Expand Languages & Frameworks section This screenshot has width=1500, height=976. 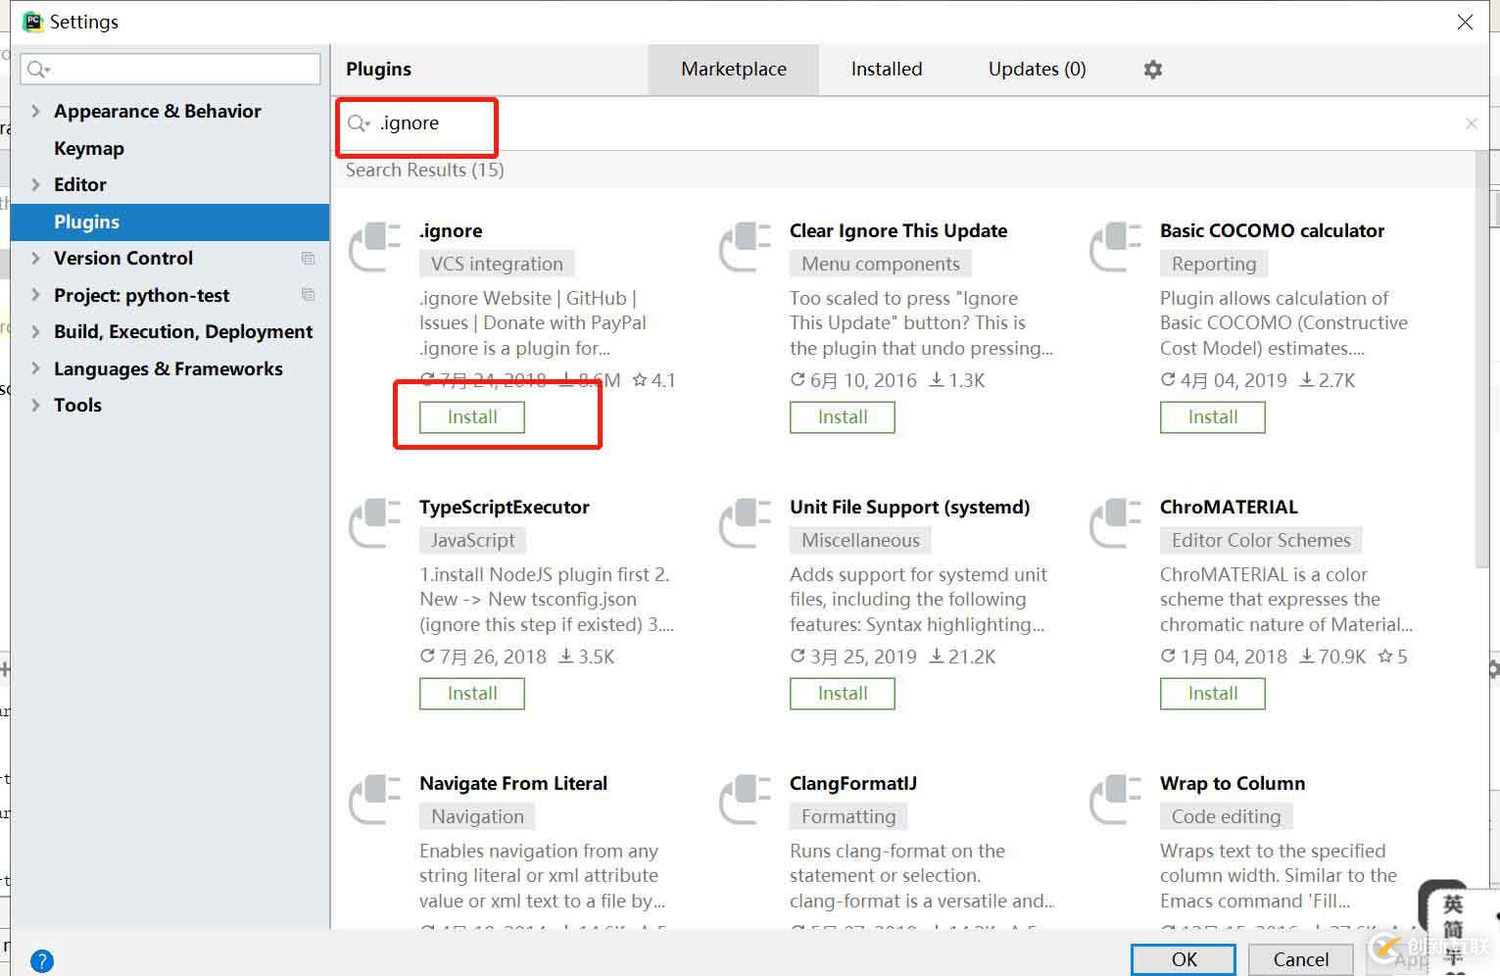tap(35, 368)
